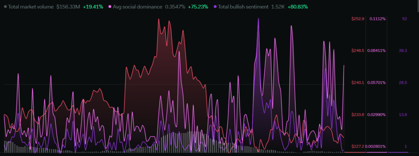Click the 0.1112% dominance axis label
The image size is (419, 156).
tap(378, 19)
